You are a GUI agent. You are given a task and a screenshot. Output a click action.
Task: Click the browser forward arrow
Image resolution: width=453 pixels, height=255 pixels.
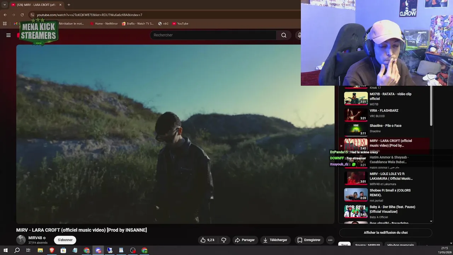pos(13,15)
